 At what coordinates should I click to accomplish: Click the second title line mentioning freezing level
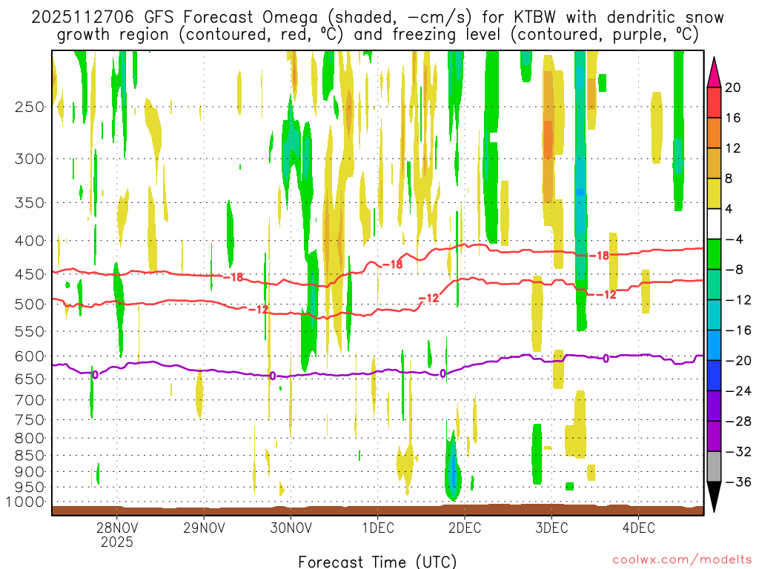377,36
